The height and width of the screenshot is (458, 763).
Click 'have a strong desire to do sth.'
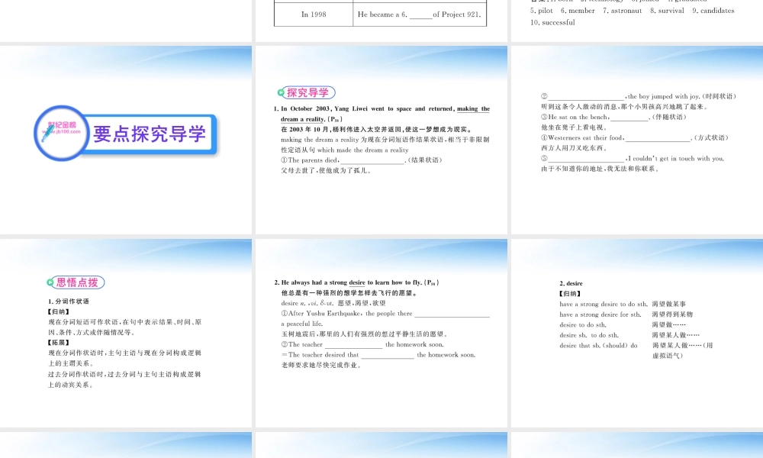click(604, 305)
